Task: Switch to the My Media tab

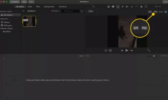Action: (20, 7)
